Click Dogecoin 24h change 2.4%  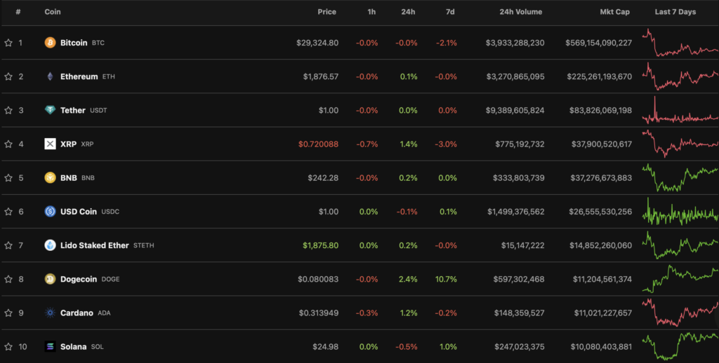[408, 279]
